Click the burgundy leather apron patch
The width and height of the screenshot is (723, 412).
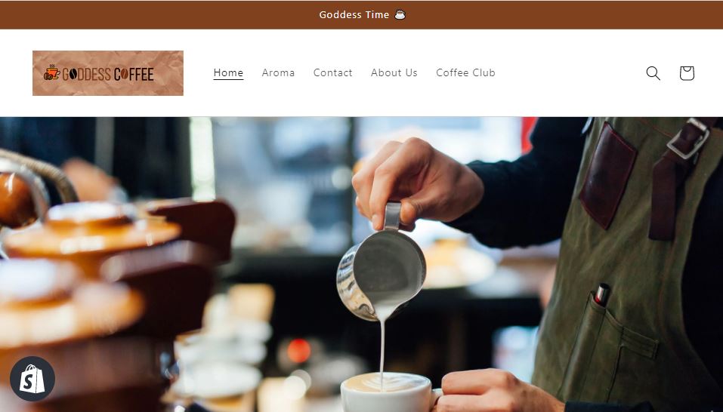pyautogui.click(x=607, y=175)
